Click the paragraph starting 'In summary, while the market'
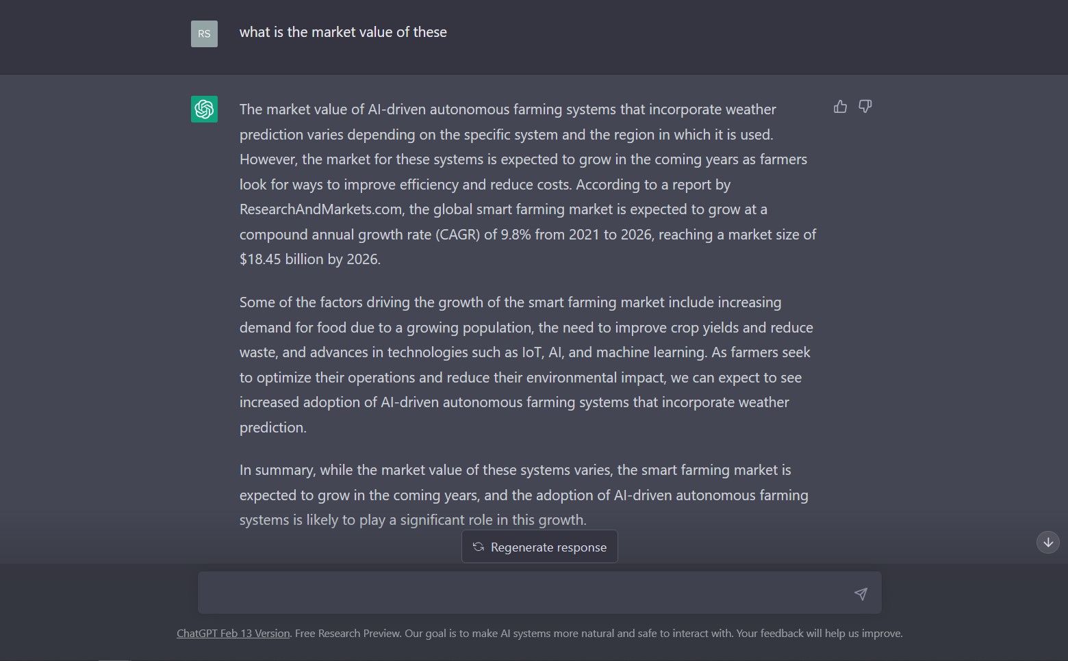The width and height of the screenshot is (1068, 661). pyautogui.click(x=524, y=495)
